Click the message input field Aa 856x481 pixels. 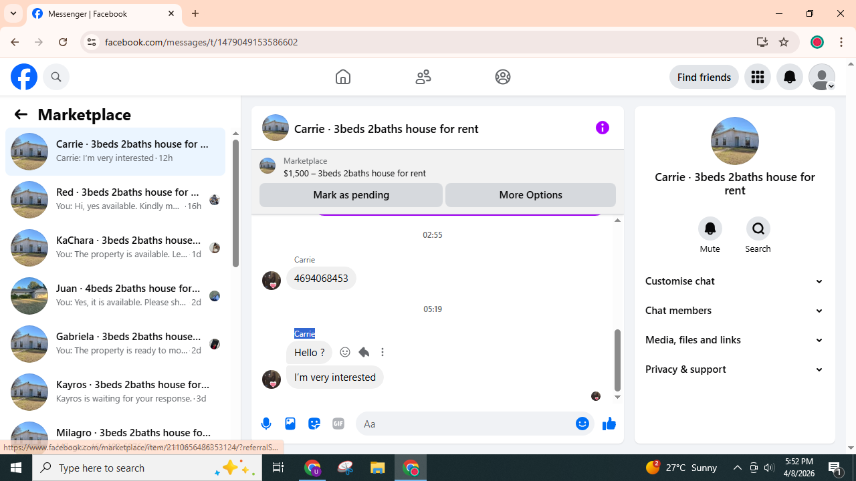click(465, 424)
